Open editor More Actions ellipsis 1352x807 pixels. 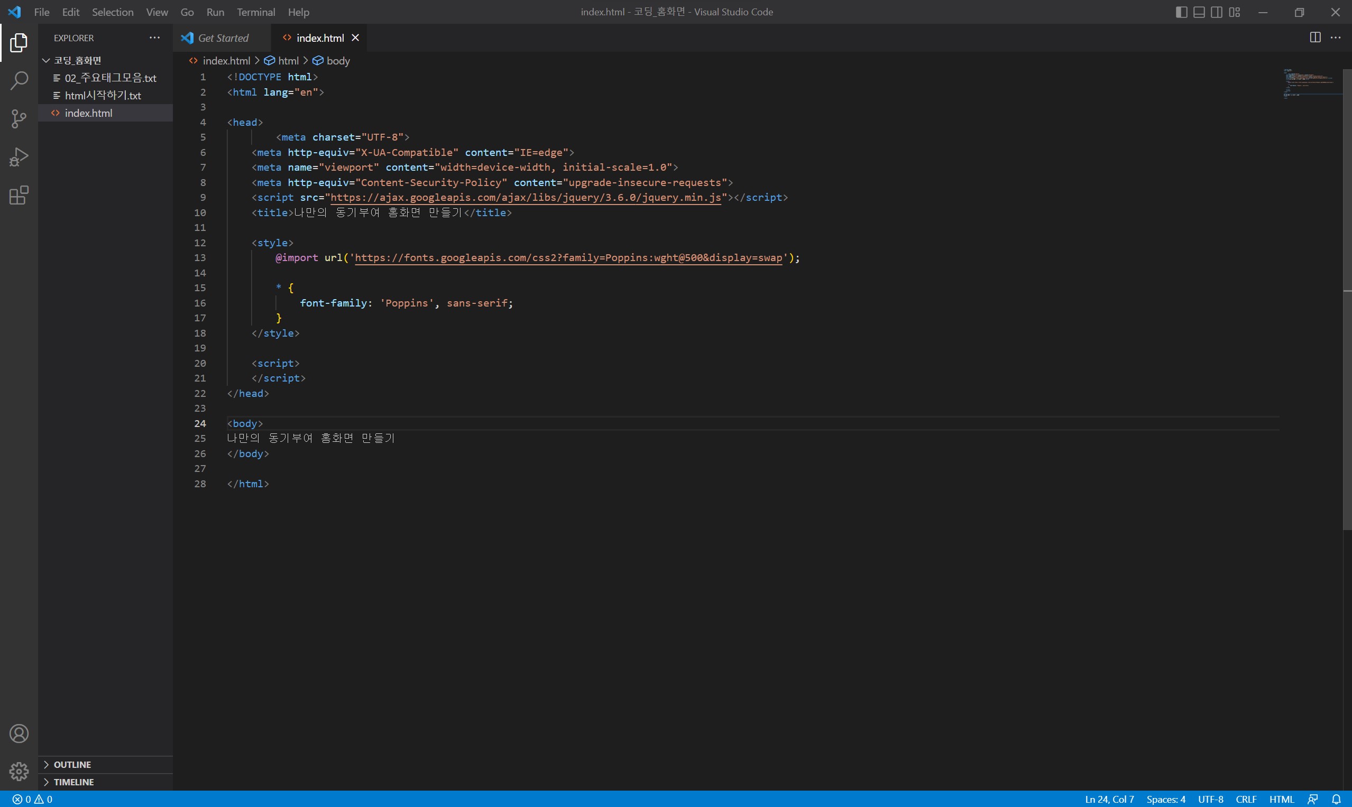[x=1336, y=38]
